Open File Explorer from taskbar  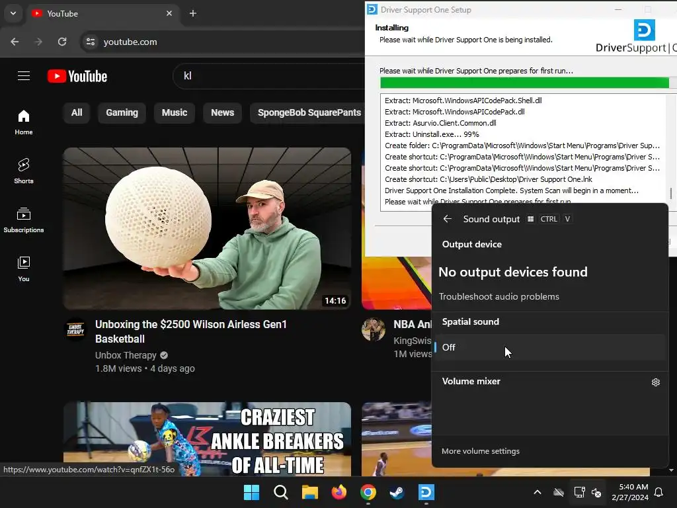click(x=309, y=492)
